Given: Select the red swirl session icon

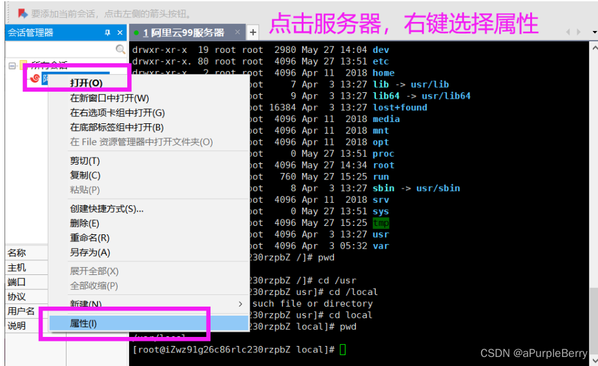Looking at the screenshot, I should click(35, 78).
